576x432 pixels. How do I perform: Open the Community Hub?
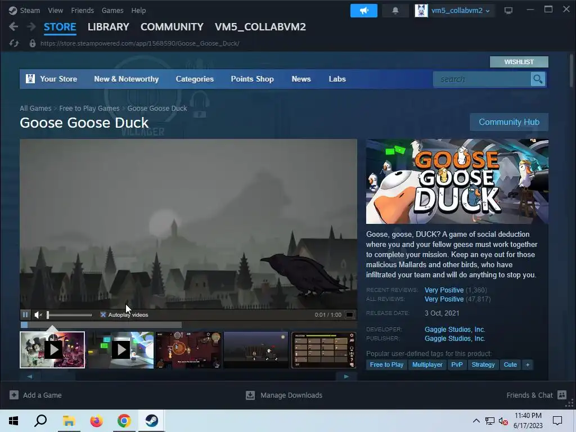tap(508, 122)
